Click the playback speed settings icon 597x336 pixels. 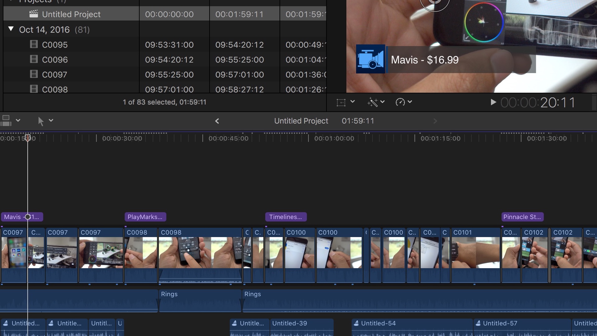point(402,102)
